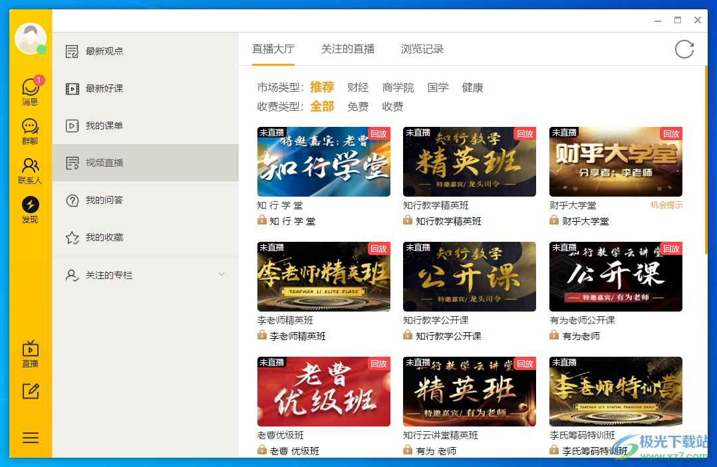This screenshot has width=717, height=467.
Task: Open the 知行教学精英班 thumbnail
Action: [x=470, y=161]
